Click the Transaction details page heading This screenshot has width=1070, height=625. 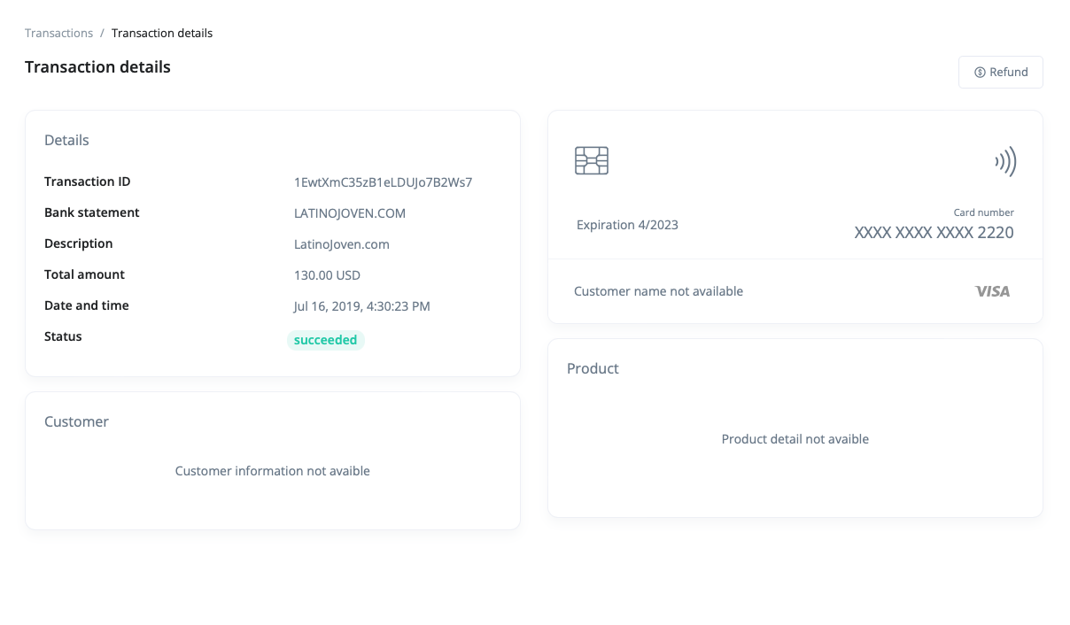pyautogui.click(x=97, y=67)
